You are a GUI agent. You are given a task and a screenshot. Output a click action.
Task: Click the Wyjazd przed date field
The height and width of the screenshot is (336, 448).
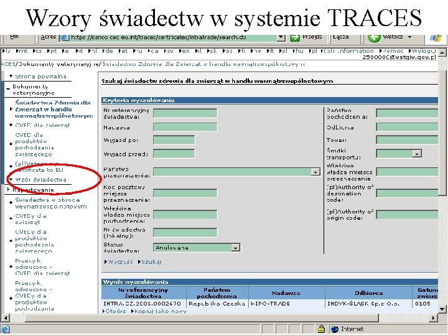tap(174, 154)
